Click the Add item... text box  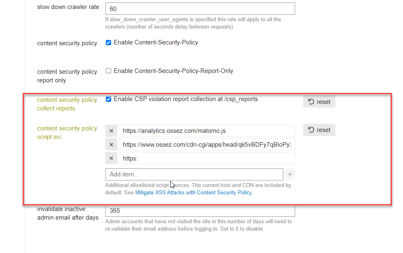(x=194, y=175)
